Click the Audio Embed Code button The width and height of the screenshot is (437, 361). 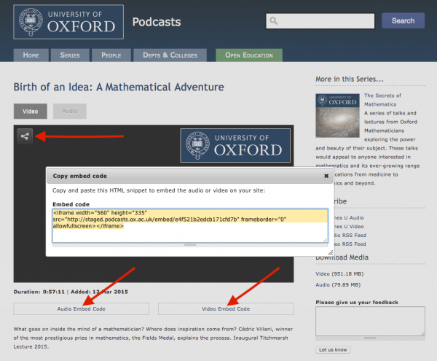[82, 308]
